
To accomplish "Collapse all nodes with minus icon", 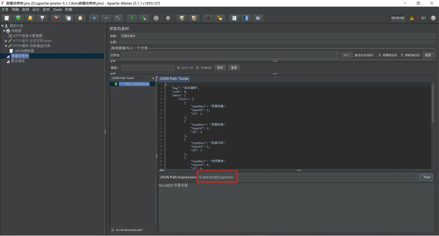I will coord(106,18).
